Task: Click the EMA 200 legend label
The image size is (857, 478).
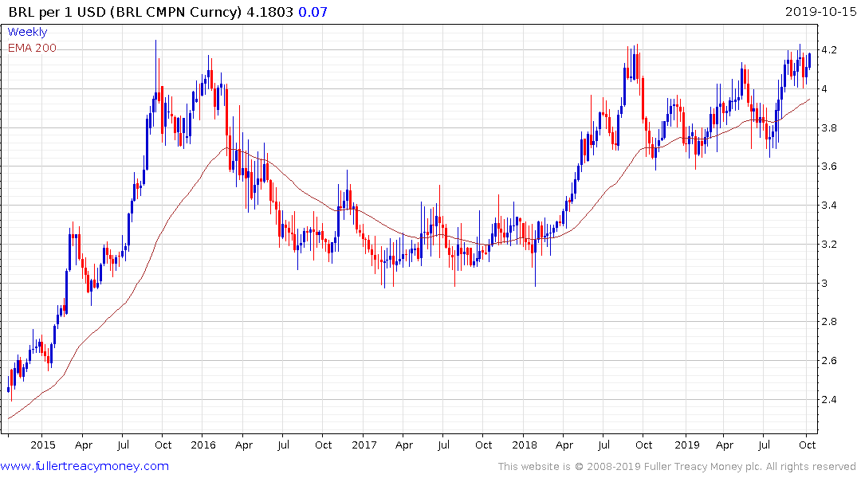Action: point(32,48)
